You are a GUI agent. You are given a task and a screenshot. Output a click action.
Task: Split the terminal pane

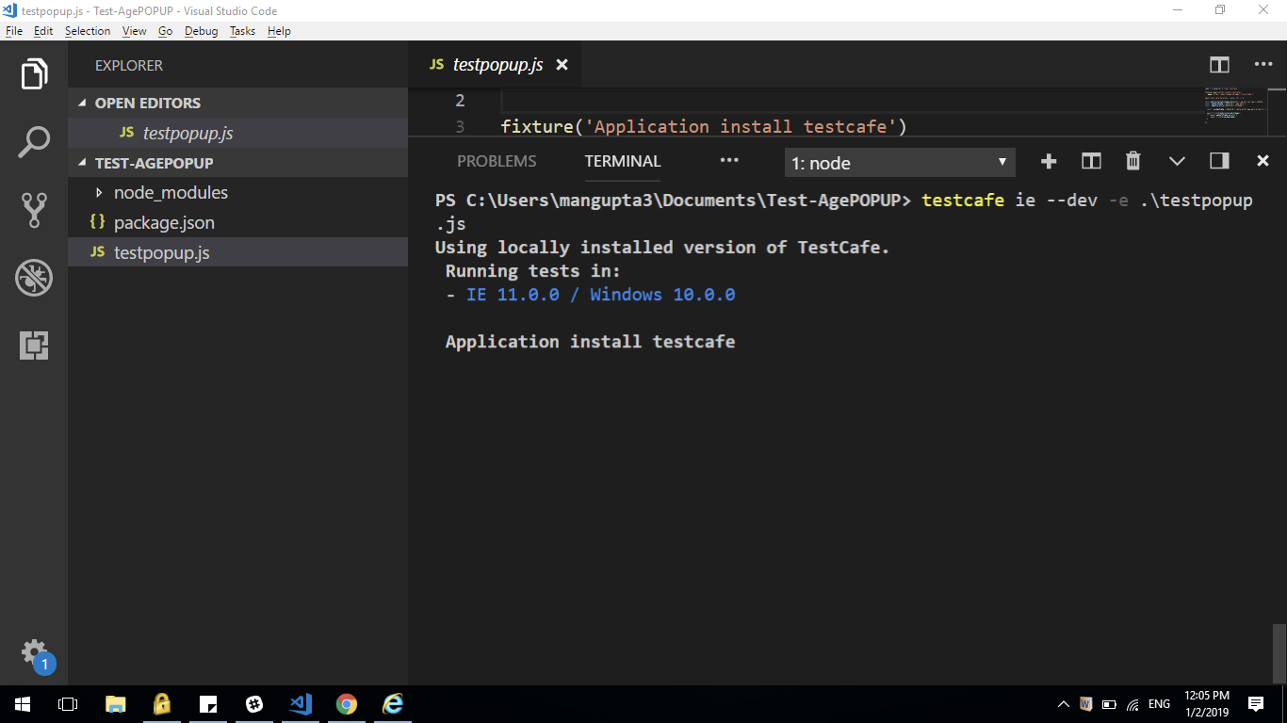point(1091,161)
